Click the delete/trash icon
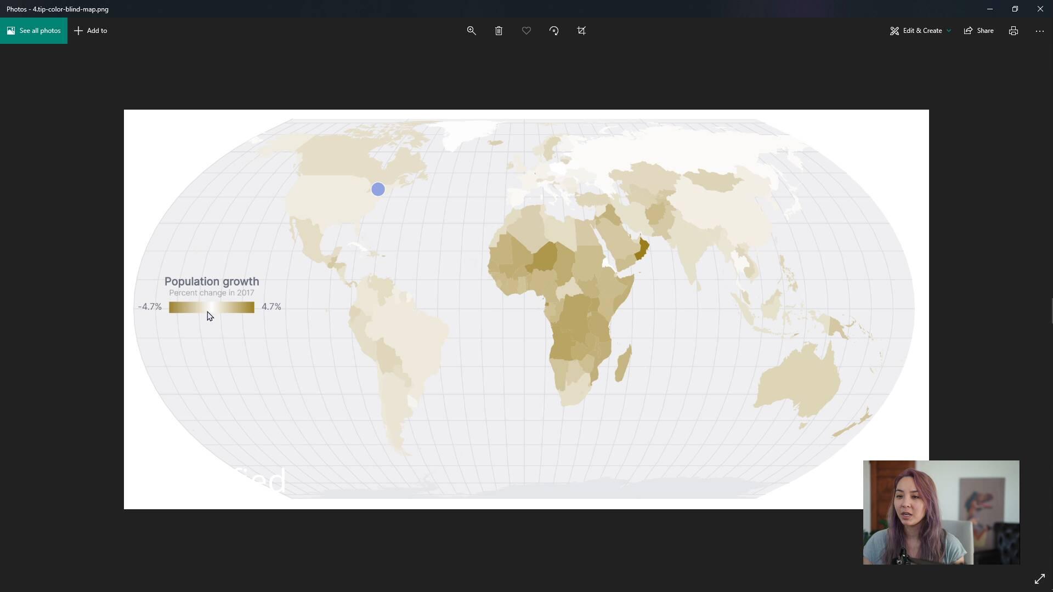 click(x=499, y=30)
